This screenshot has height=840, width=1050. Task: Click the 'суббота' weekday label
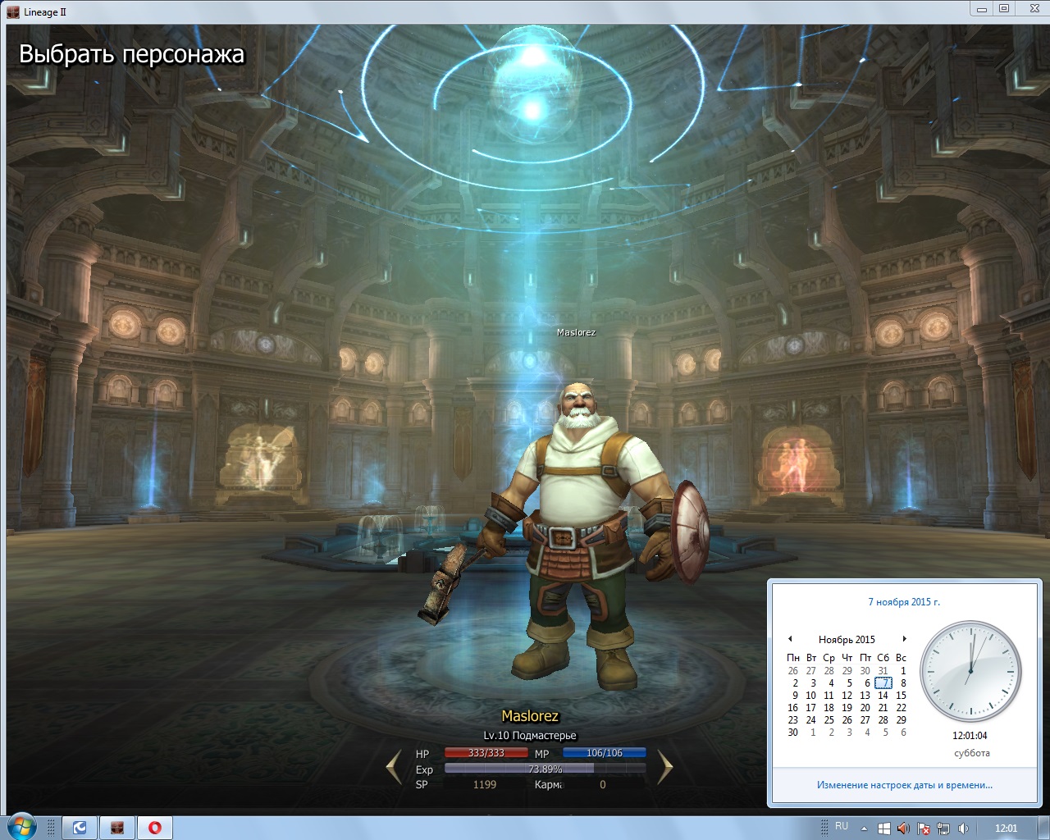point(971,753)
